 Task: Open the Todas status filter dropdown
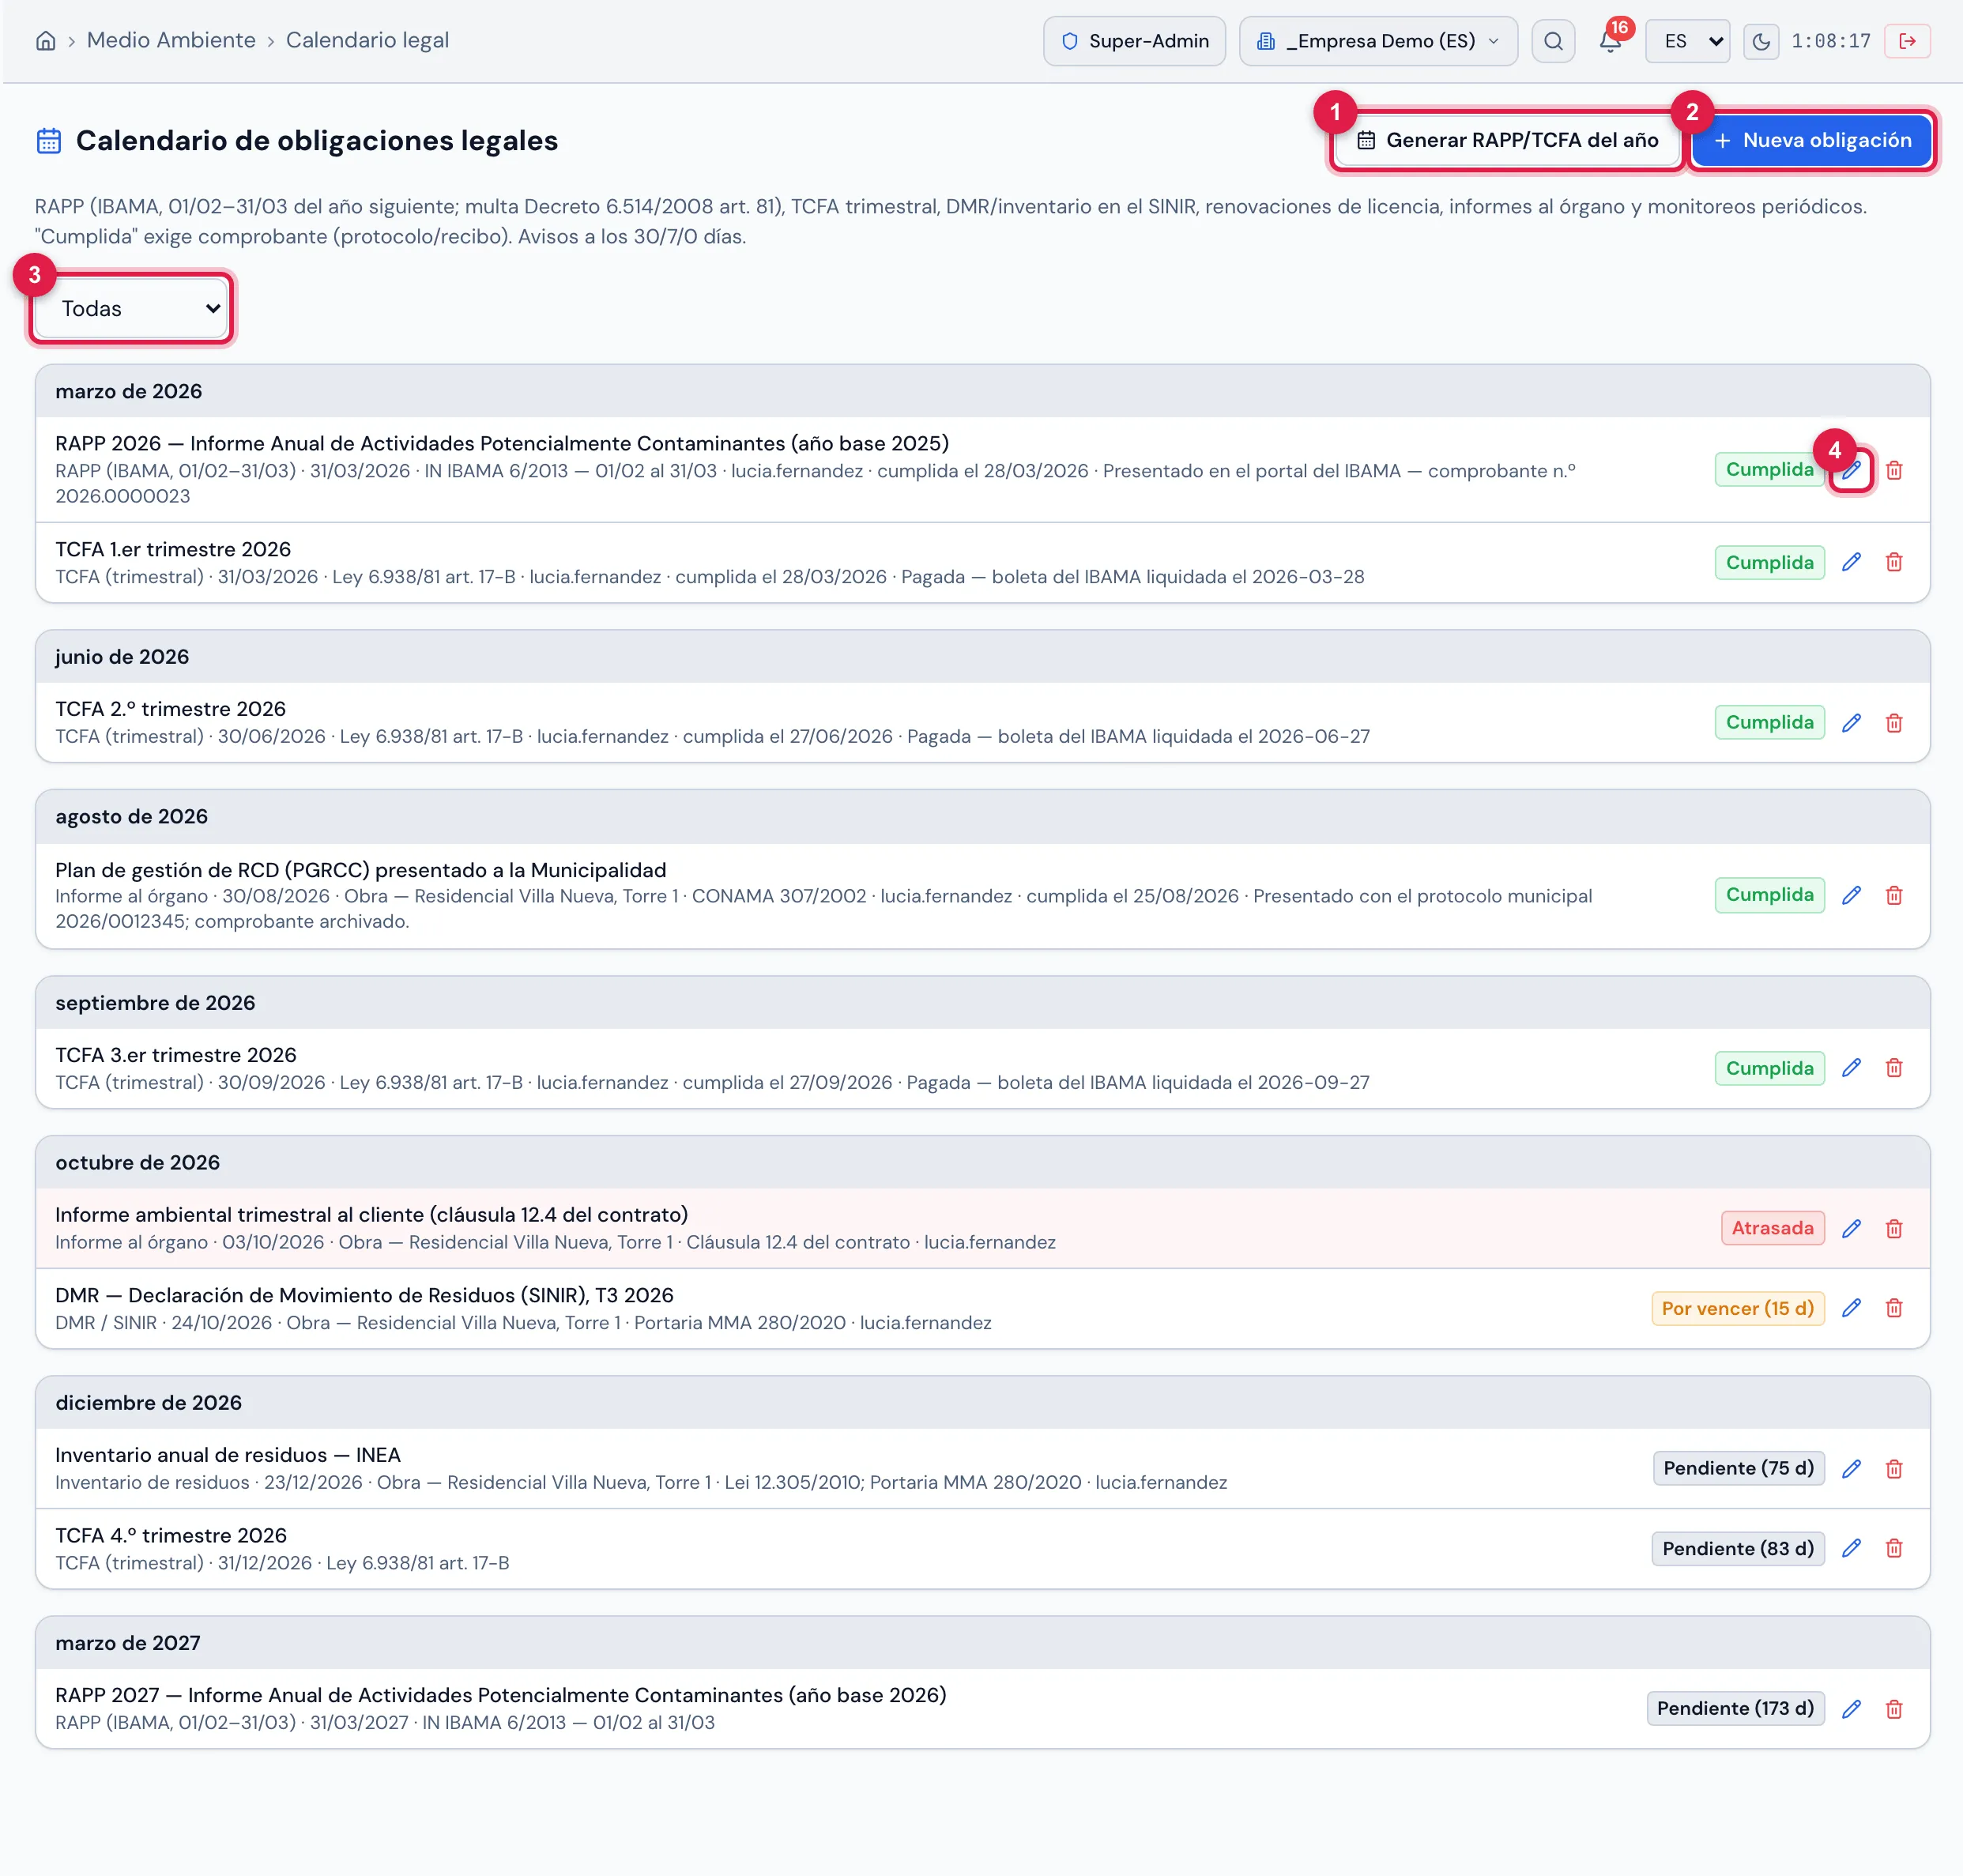[x=131, y=308]
